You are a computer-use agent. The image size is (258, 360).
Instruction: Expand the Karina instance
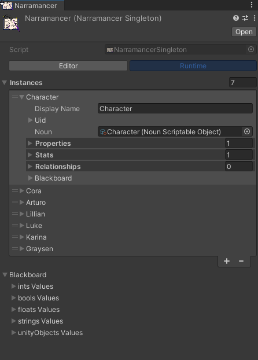[x=22, y=237]
